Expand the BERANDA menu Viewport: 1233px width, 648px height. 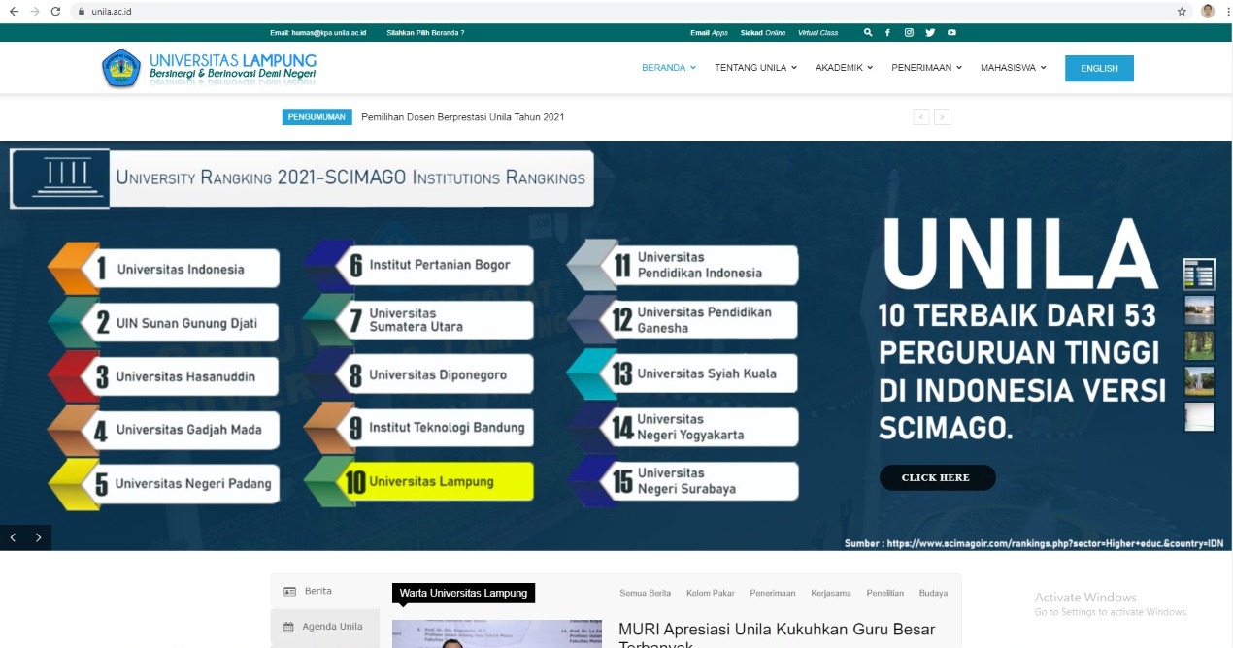(669, 68)
